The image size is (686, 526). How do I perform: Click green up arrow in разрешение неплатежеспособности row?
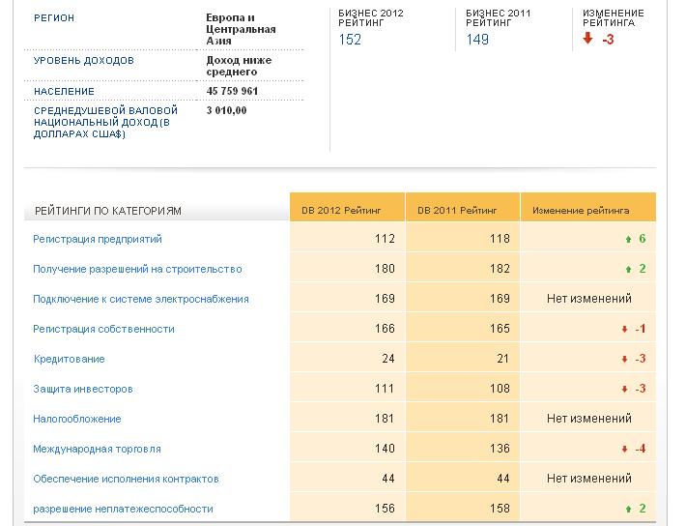tap(628, 510)
